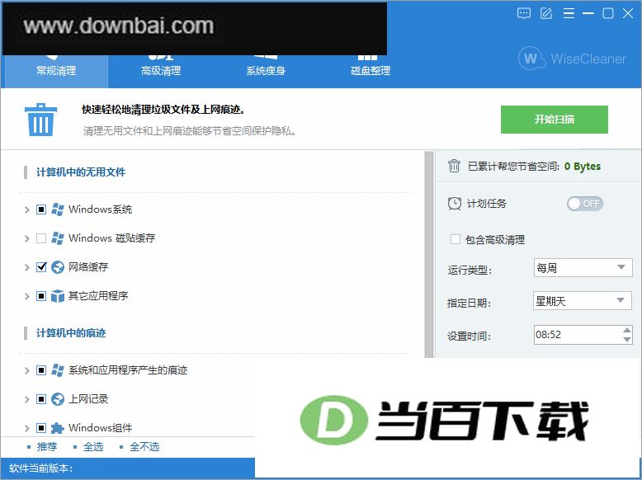642x480 pixels.
Task: Open the 指定日期 dropdown showing 星期天
Action: [x=583, y=301]
